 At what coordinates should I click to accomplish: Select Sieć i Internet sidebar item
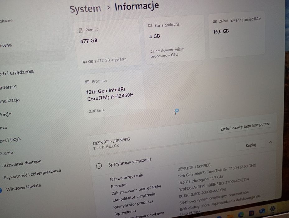point(8,87)
